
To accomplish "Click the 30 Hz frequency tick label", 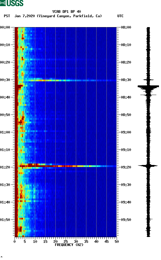I will coord(76,242).
